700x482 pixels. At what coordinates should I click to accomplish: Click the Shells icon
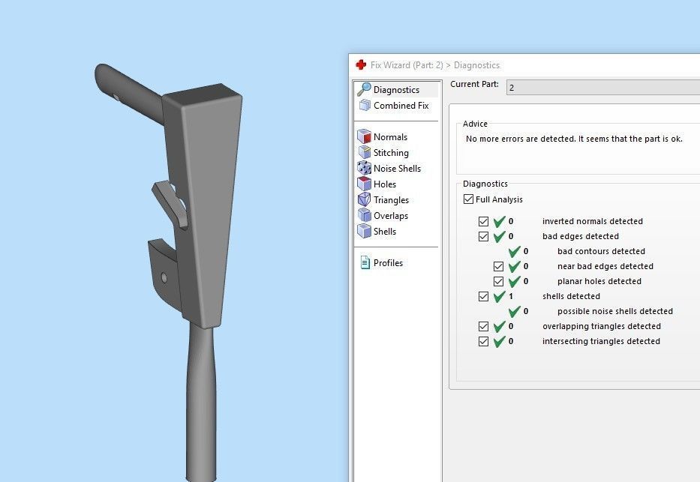click(365, 231)
